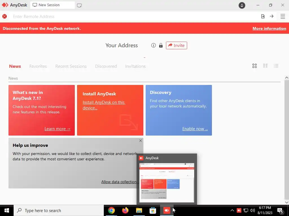Open the profile dropdown circle icon
Viewport: 289px width, 216px height.
(x=242, y=5)
